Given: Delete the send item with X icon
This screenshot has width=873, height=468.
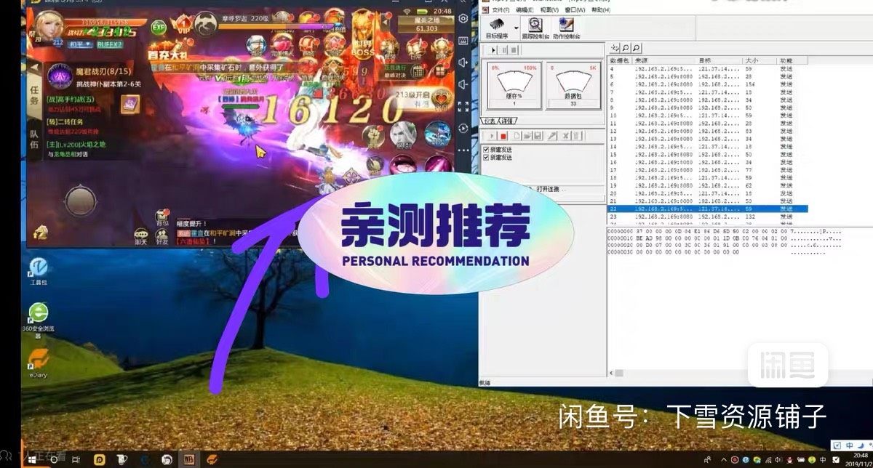Looking at the screenshot, I should coord(565,136).
